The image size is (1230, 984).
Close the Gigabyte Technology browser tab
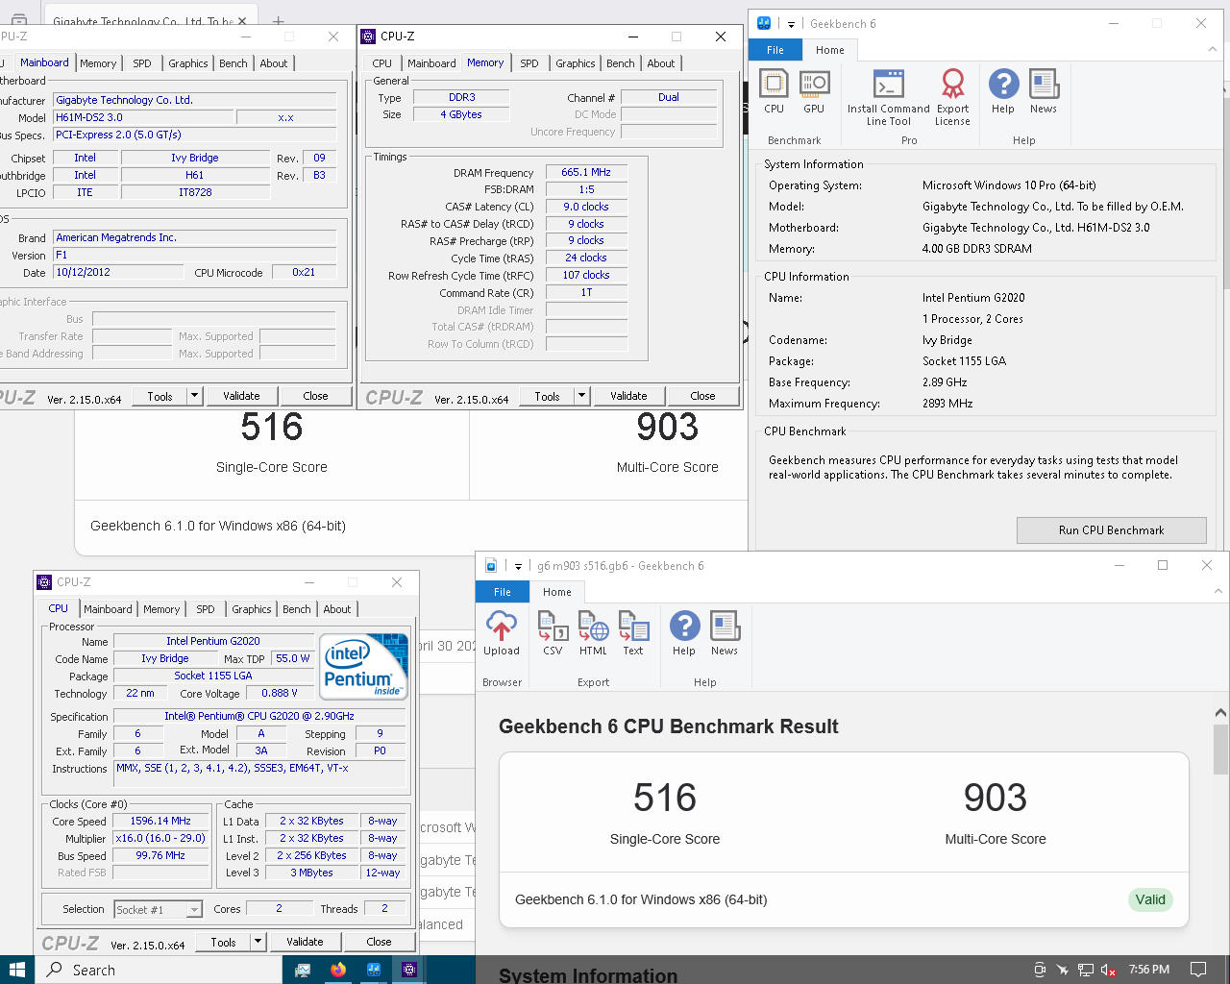[241, 20]
